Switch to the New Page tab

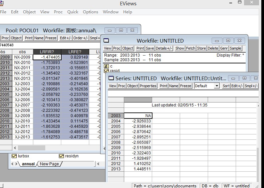(x=49, y=164)
